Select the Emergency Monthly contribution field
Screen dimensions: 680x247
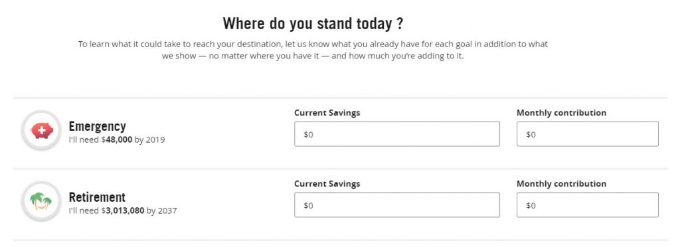[x=587, y=134]
